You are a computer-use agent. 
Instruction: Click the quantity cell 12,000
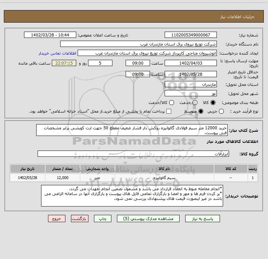[x=63, y=178]
